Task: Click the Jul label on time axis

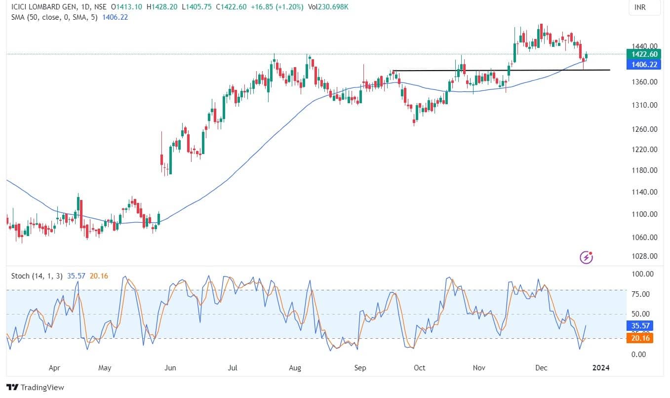Action: pyautogui.click(x=233, y=368)
